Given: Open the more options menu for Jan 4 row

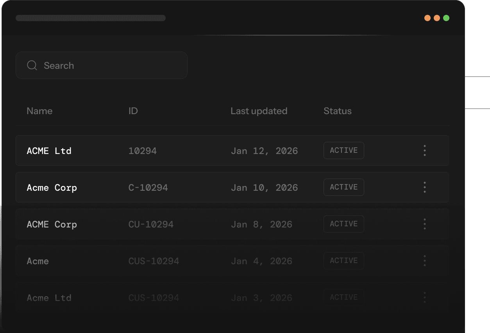Looking at the screenshot, I should 424,261.
